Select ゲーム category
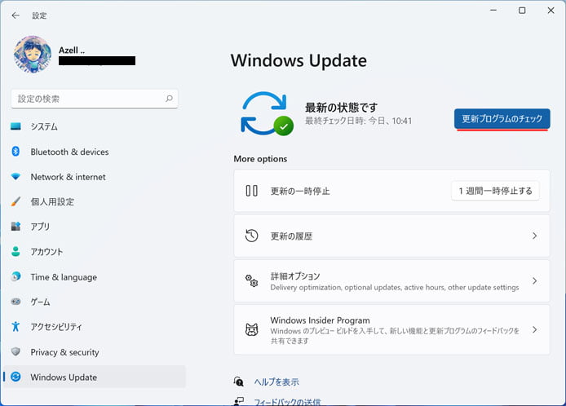This screenshot has width=566, height=406. (95, 302)
